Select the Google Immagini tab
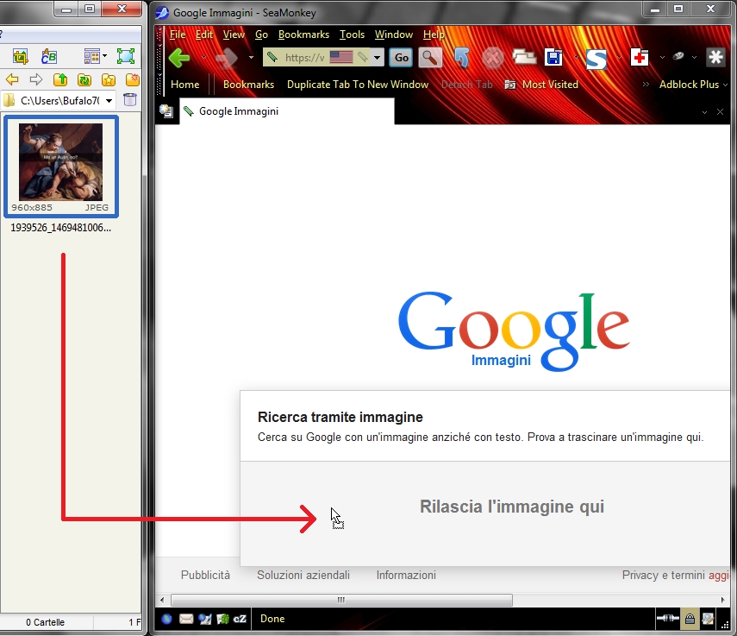The height and width of the screenshot is (636, 737). pyautogui.click(x=287, y=111)
